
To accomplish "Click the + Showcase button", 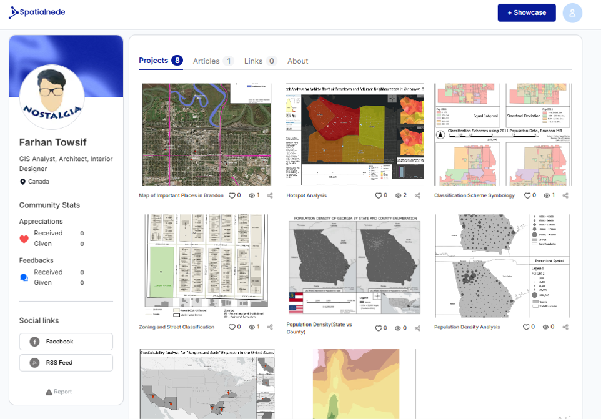I will click(526, 13).
